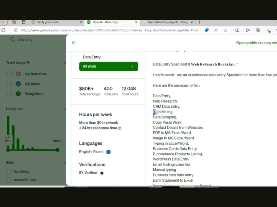Click the WordPress Data Entry line
This screenshot has height=207, width=277.
pos(171,159)
